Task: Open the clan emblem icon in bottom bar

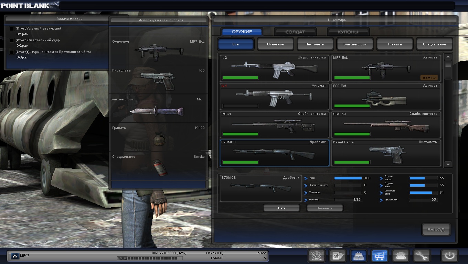Action: click(316, 256)
